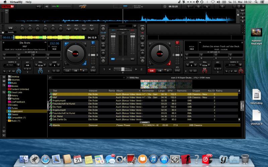
Task: Toggle deck 2 SYNC button
Action: click(x=177, y=70)
